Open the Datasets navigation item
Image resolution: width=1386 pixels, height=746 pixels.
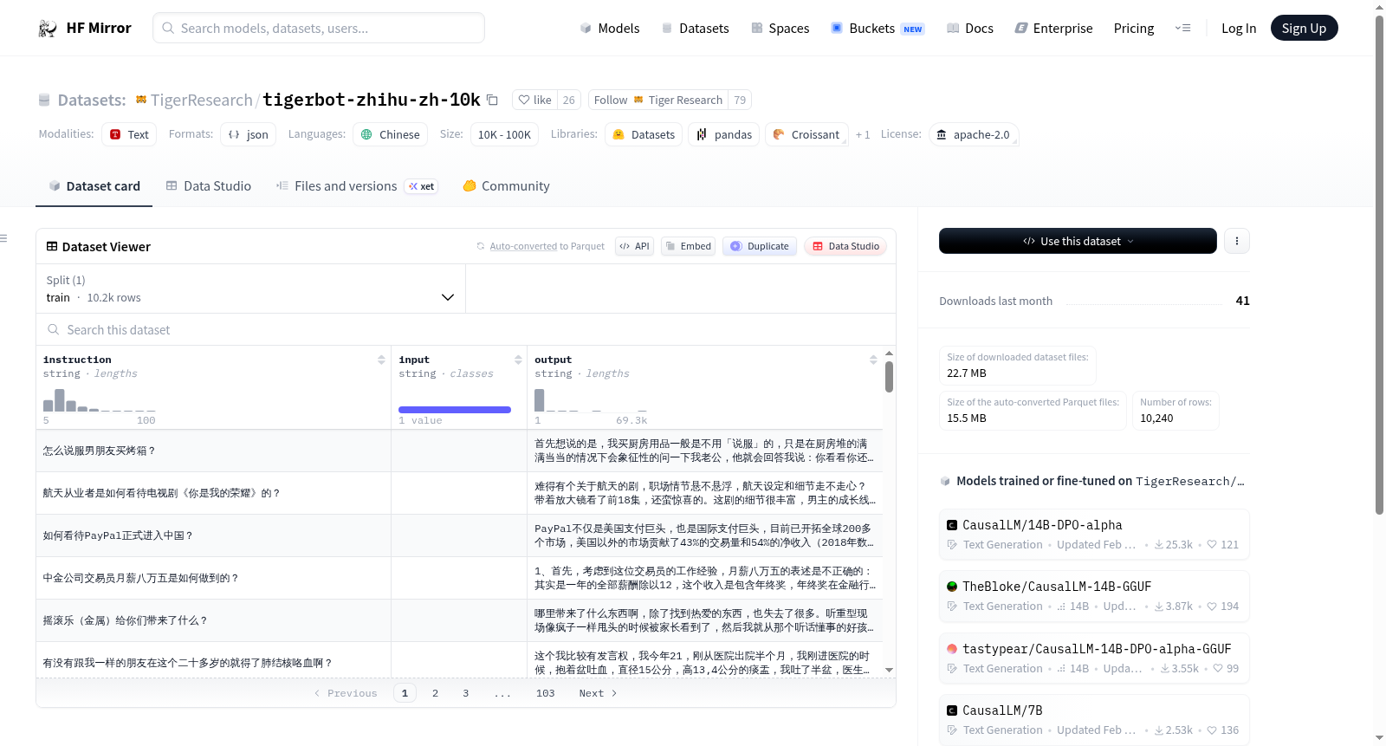(x=695, y=28)
